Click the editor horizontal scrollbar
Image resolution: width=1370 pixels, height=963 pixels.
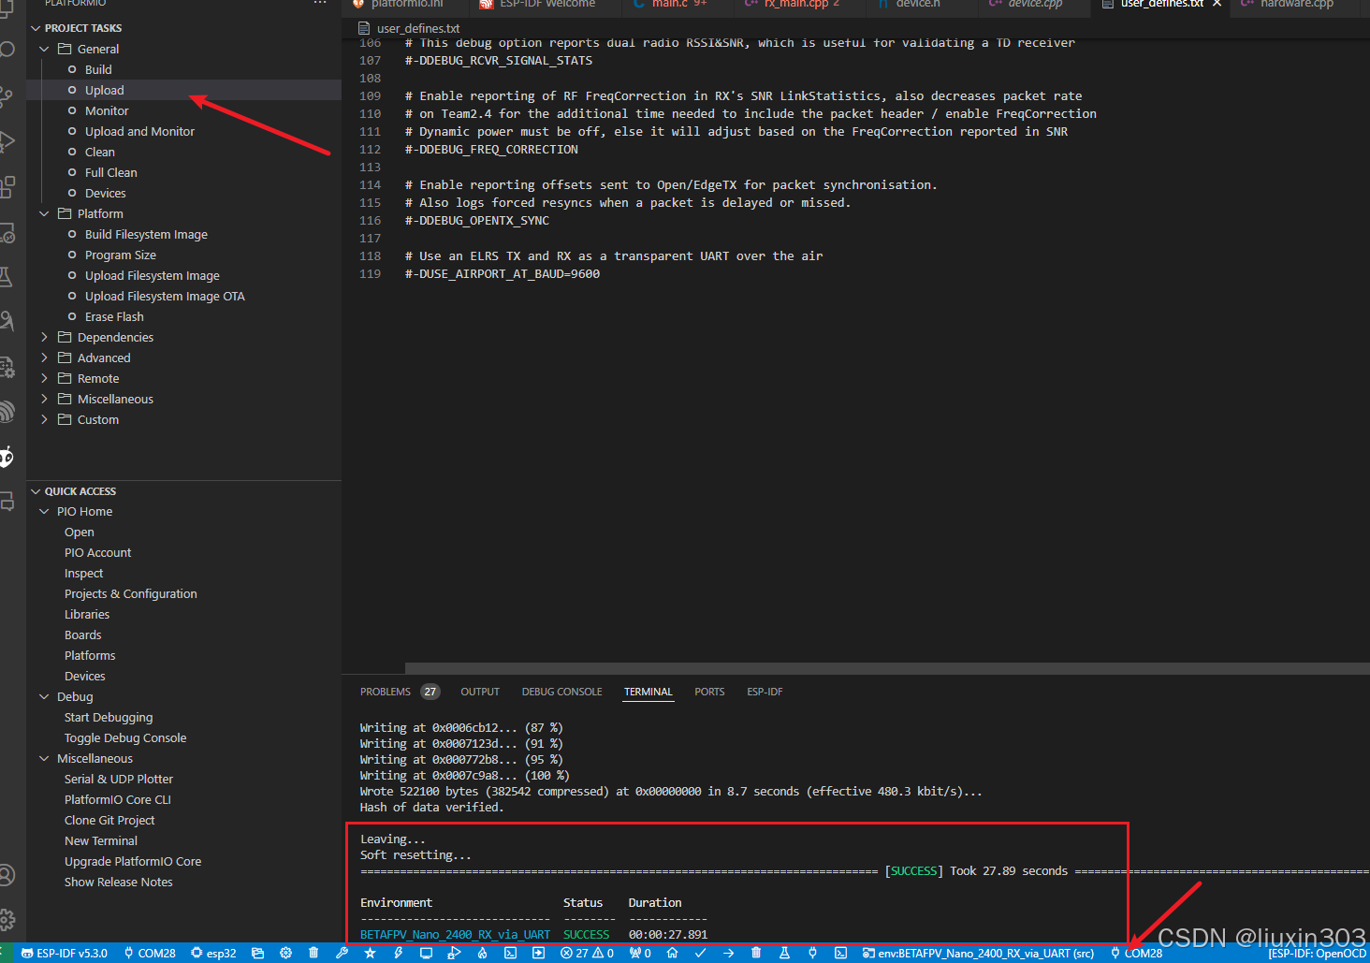pos(887,668)
